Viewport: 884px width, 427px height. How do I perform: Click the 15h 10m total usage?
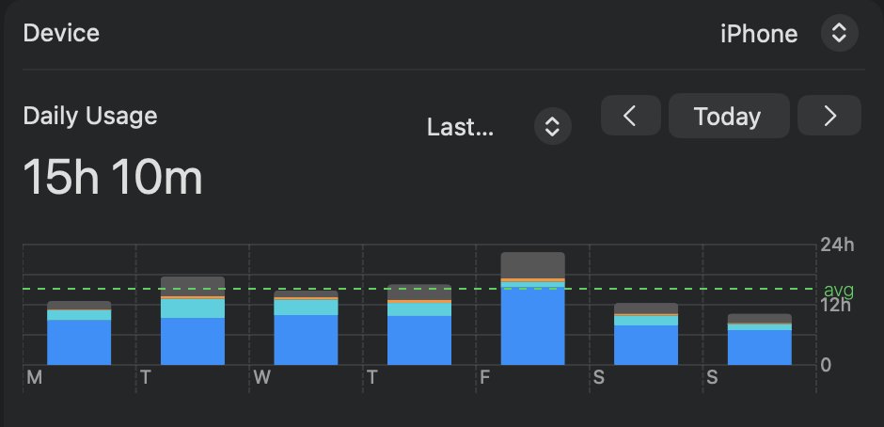pyautogui.click(x=113, y=177)
